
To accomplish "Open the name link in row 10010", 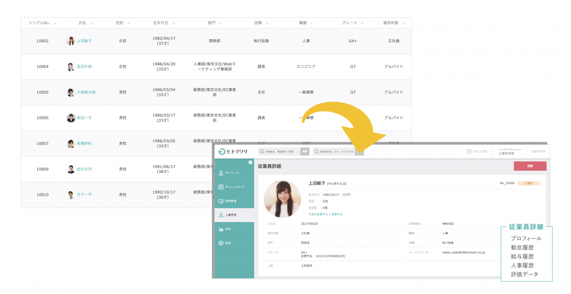I will click(84, 195).
